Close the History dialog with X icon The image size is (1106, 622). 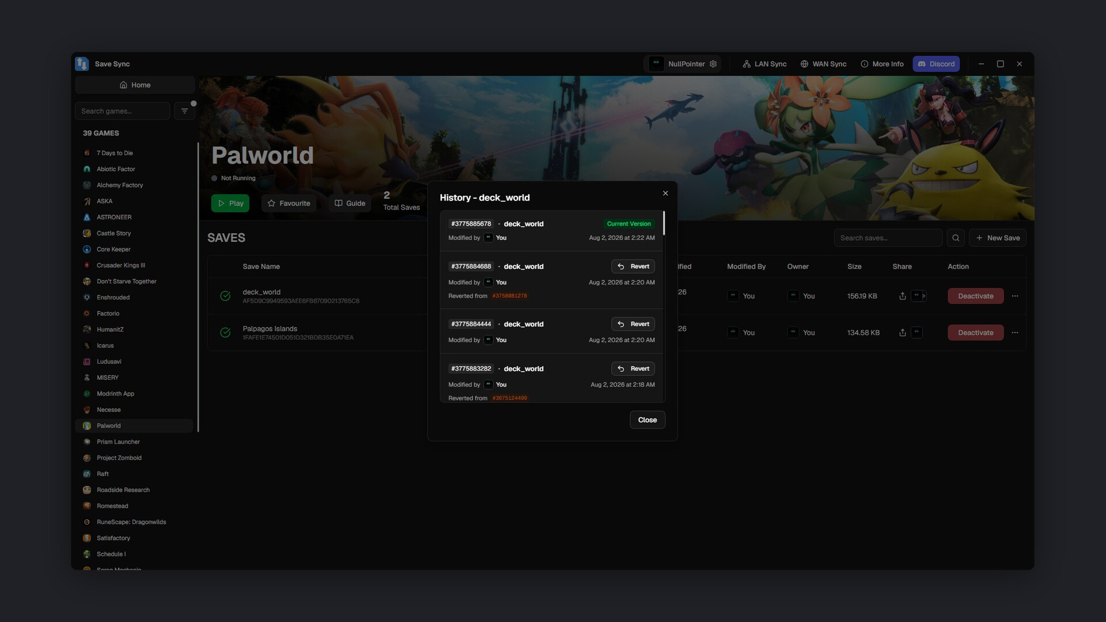(665, 194)
